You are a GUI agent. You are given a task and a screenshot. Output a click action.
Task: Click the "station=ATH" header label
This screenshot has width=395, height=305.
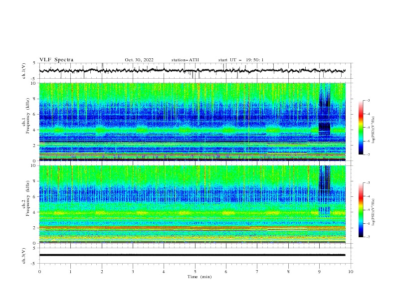[x=185, y=60]
